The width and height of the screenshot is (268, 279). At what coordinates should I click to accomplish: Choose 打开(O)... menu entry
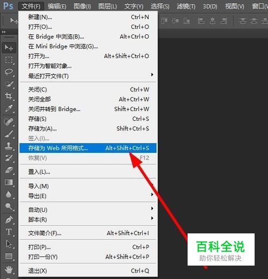tap(88, 27)
